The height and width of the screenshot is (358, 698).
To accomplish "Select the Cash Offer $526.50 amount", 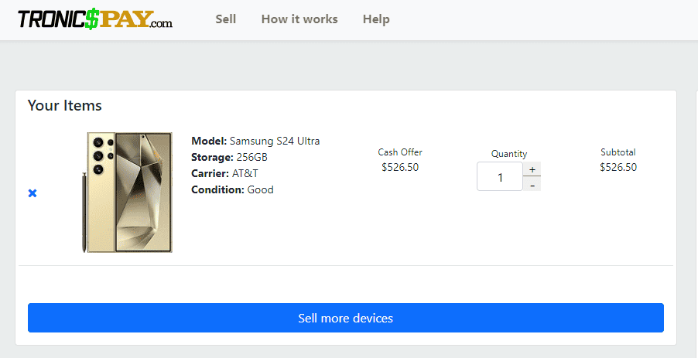I will point(400,167).
